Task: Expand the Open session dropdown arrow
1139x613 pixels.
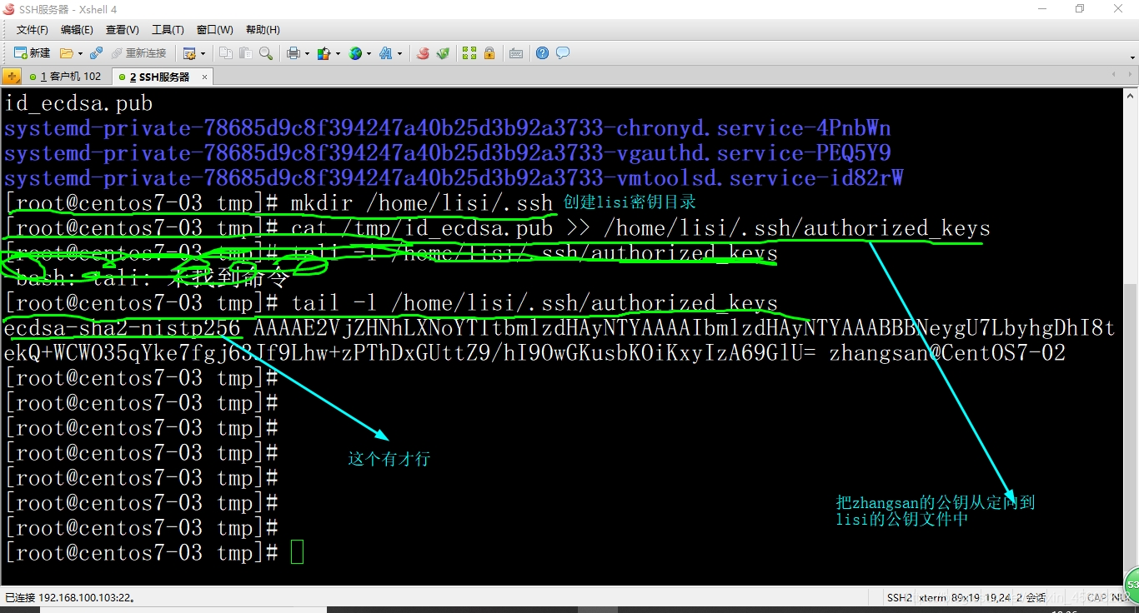Action: [80, 53]
